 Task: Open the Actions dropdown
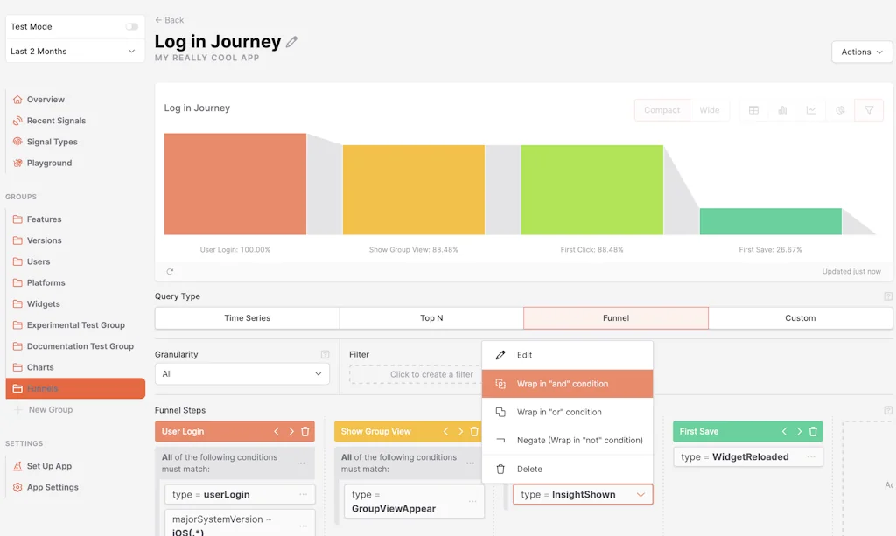tap(861, 52)
